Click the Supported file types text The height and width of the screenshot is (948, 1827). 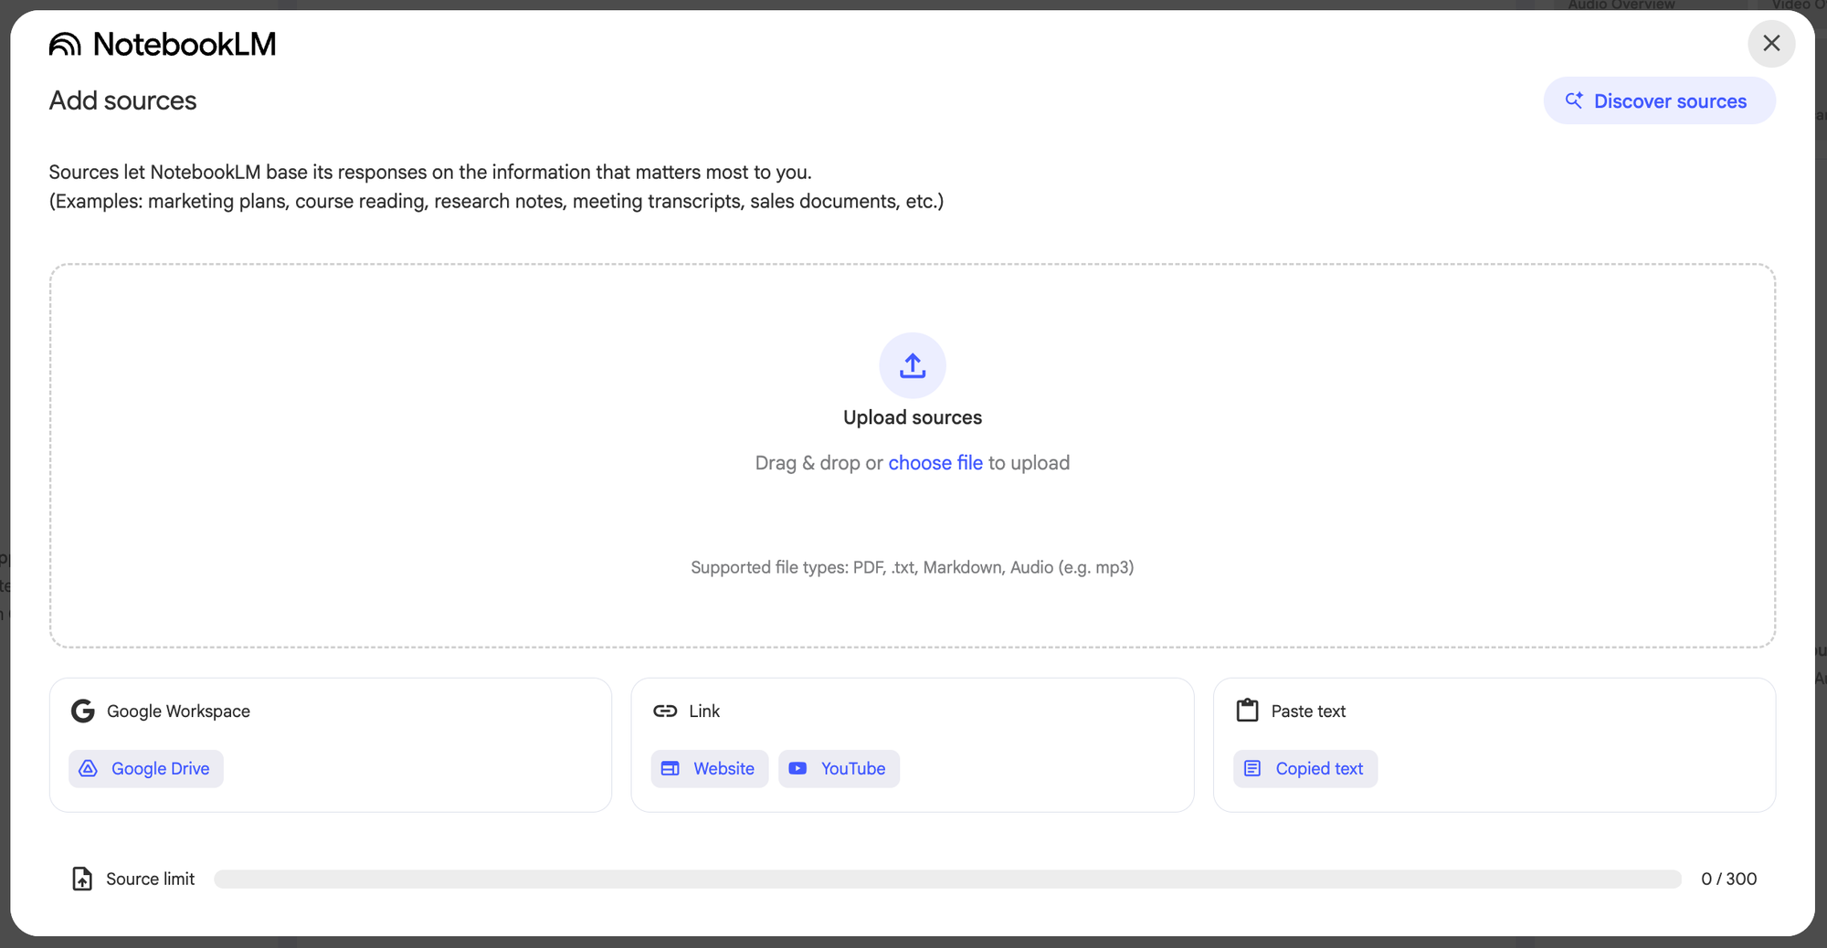click(x=913, y=567)
